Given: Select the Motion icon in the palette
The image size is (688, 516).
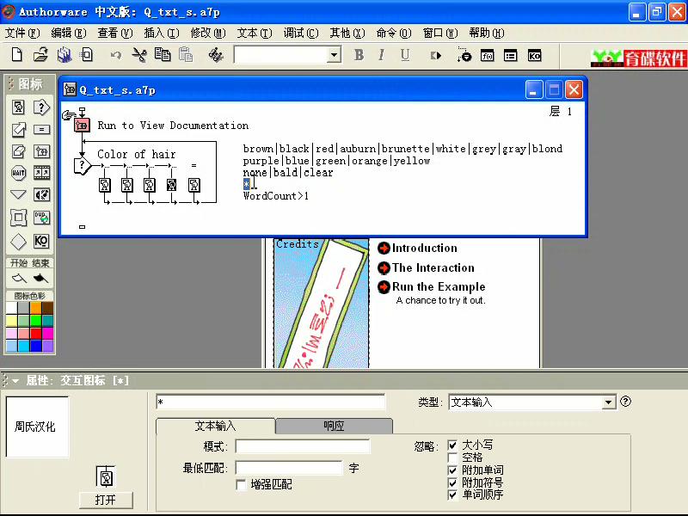Looking at the screenshot, I should coord(18,130).
